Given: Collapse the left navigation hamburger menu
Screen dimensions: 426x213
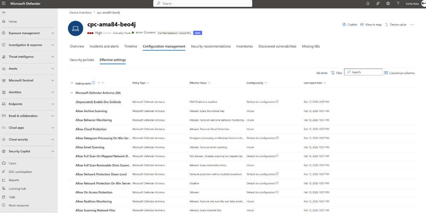Looking at the screenshot, I should point(3,12).
